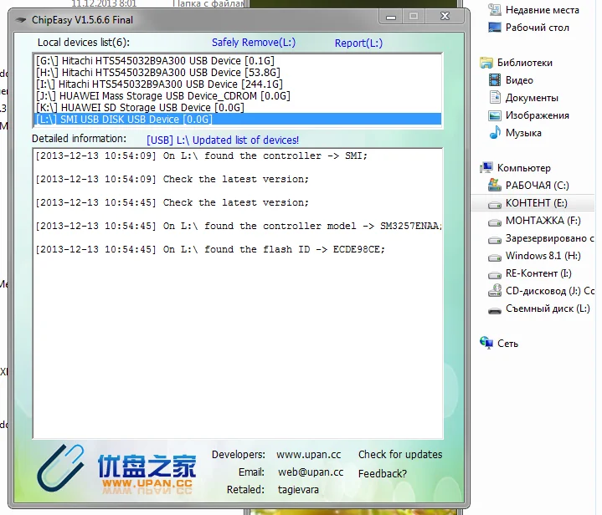Click the Музыка note icon
602x515 pixels.
[495, 132]
